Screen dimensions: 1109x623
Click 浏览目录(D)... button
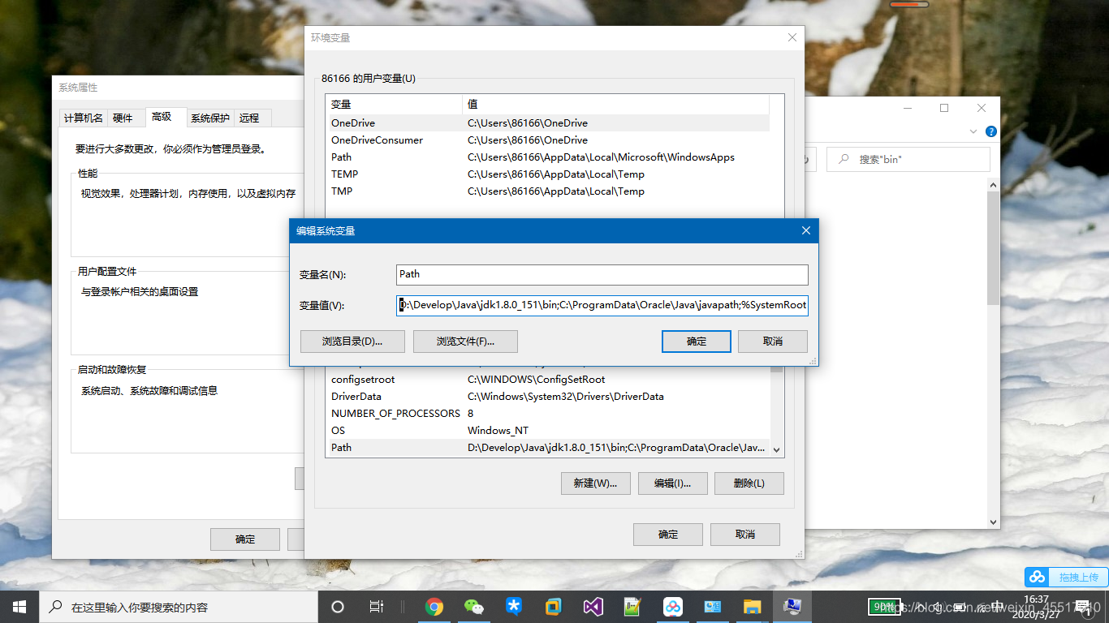(x=352, y=342)
